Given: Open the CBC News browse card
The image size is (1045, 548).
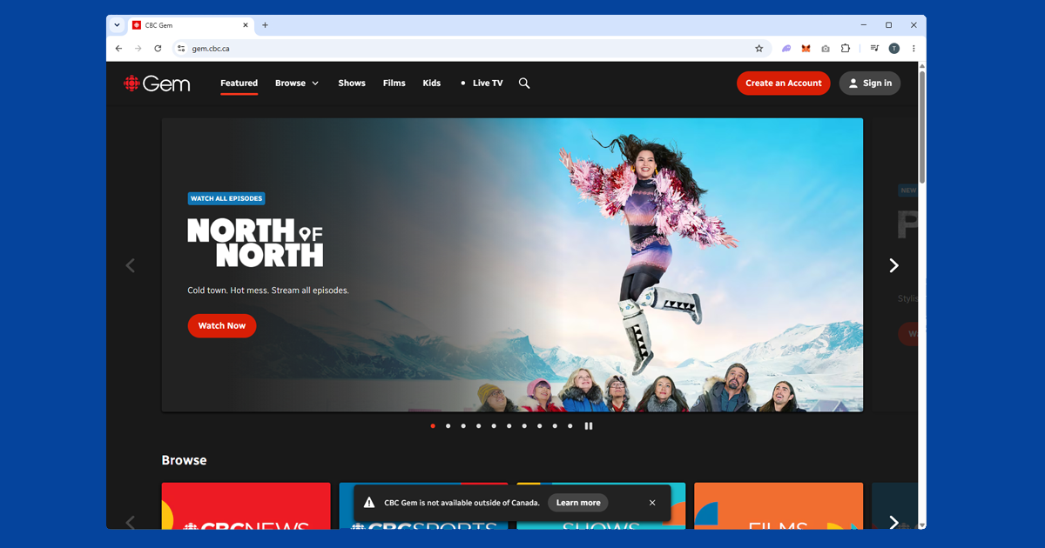Looking at the screenshot, I should pyautogui.click(x=246, y=506).
